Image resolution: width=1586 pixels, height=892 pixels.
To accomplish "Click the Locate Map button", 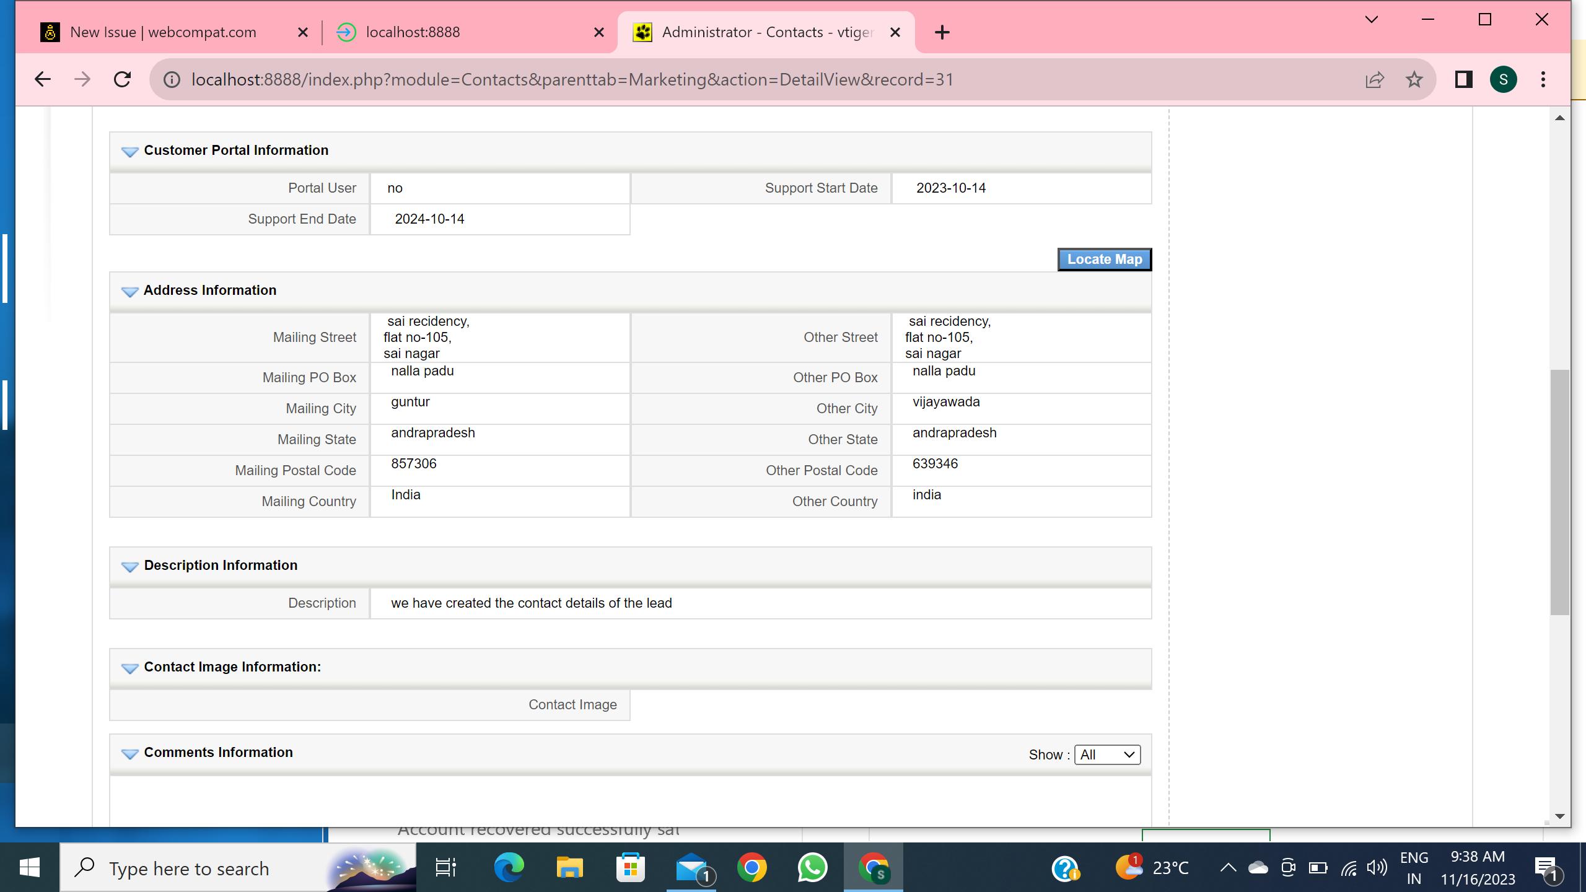I will pos(1105,259).
